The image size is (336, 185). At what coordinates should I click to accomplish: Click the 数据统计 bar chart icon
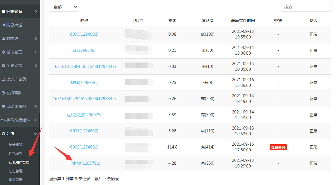point(3,39)
